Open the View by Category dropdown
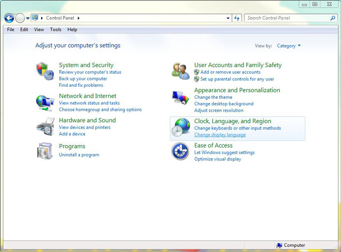341x252 pixels. (289, 46)
